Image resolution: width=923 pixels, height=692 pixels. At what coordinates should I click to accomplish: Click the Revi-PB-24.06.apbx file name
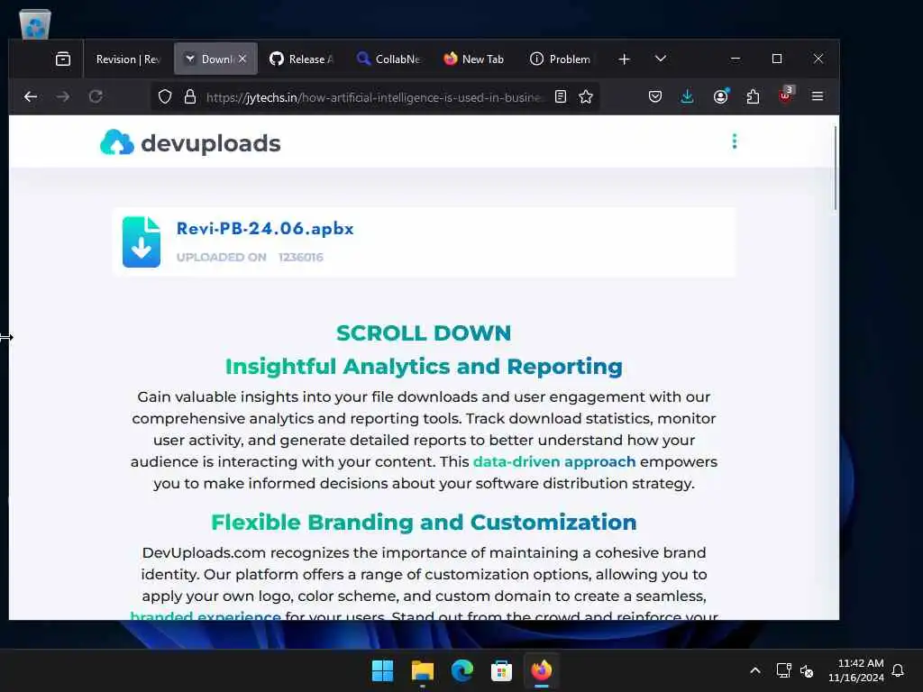[x=265, y=228]
